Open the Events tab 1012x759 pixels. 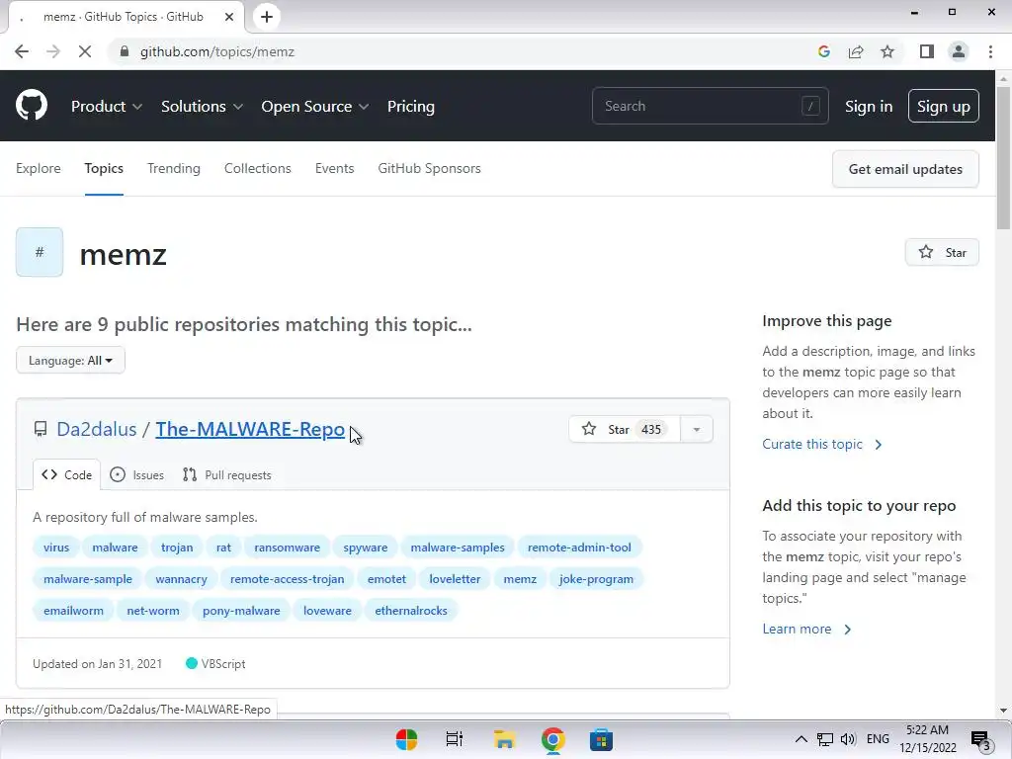click(x=334, y=168)
